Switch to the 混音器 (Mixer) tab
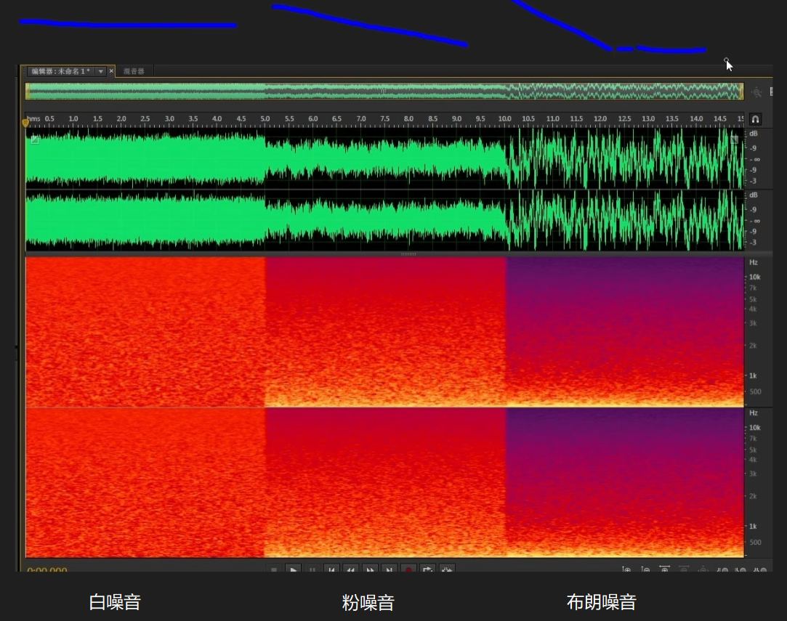The image size is (787, 621). point(134,71)
